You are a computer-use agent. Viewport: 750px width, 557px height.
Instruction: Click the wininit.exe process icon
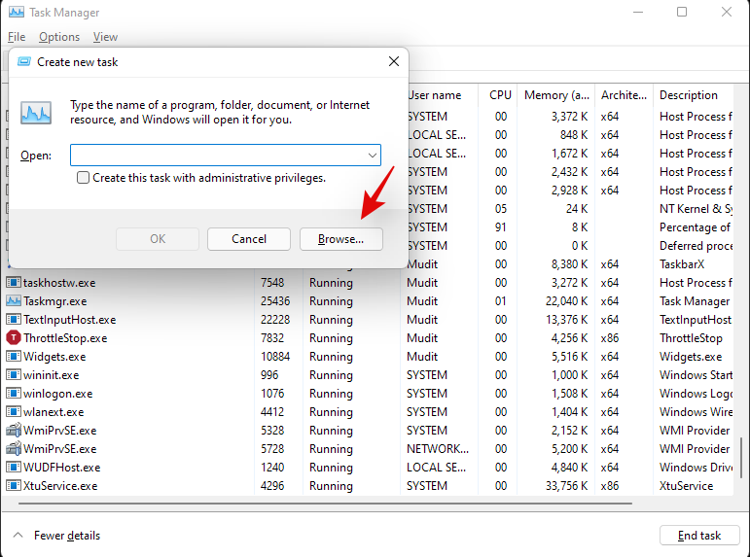pyautogui.click(x=14, y=375)
